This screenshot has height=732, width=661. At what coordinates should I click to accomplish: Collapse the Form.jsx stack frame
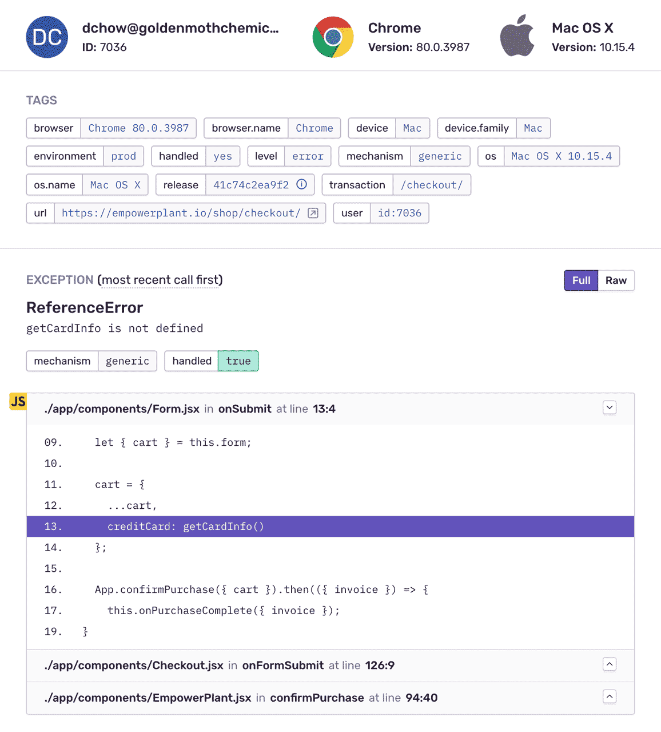(x=609, y=407)
